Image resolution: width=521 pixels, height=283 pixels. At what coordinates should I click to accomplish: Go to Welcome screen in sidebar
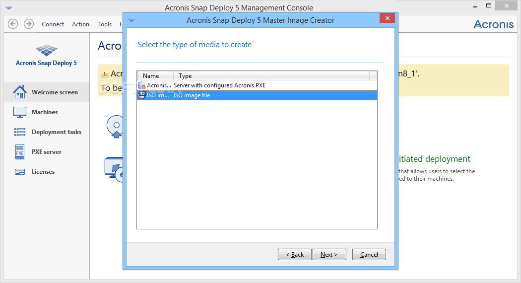[55, 92]
